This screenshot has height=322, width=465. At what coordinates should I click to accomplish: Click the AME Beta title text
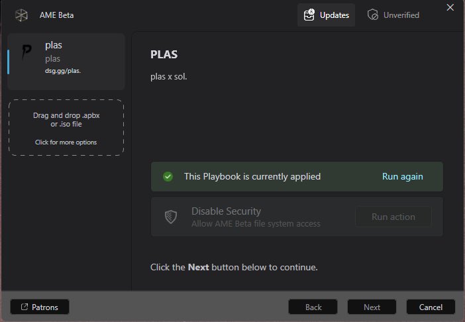[x=57, y=15]
